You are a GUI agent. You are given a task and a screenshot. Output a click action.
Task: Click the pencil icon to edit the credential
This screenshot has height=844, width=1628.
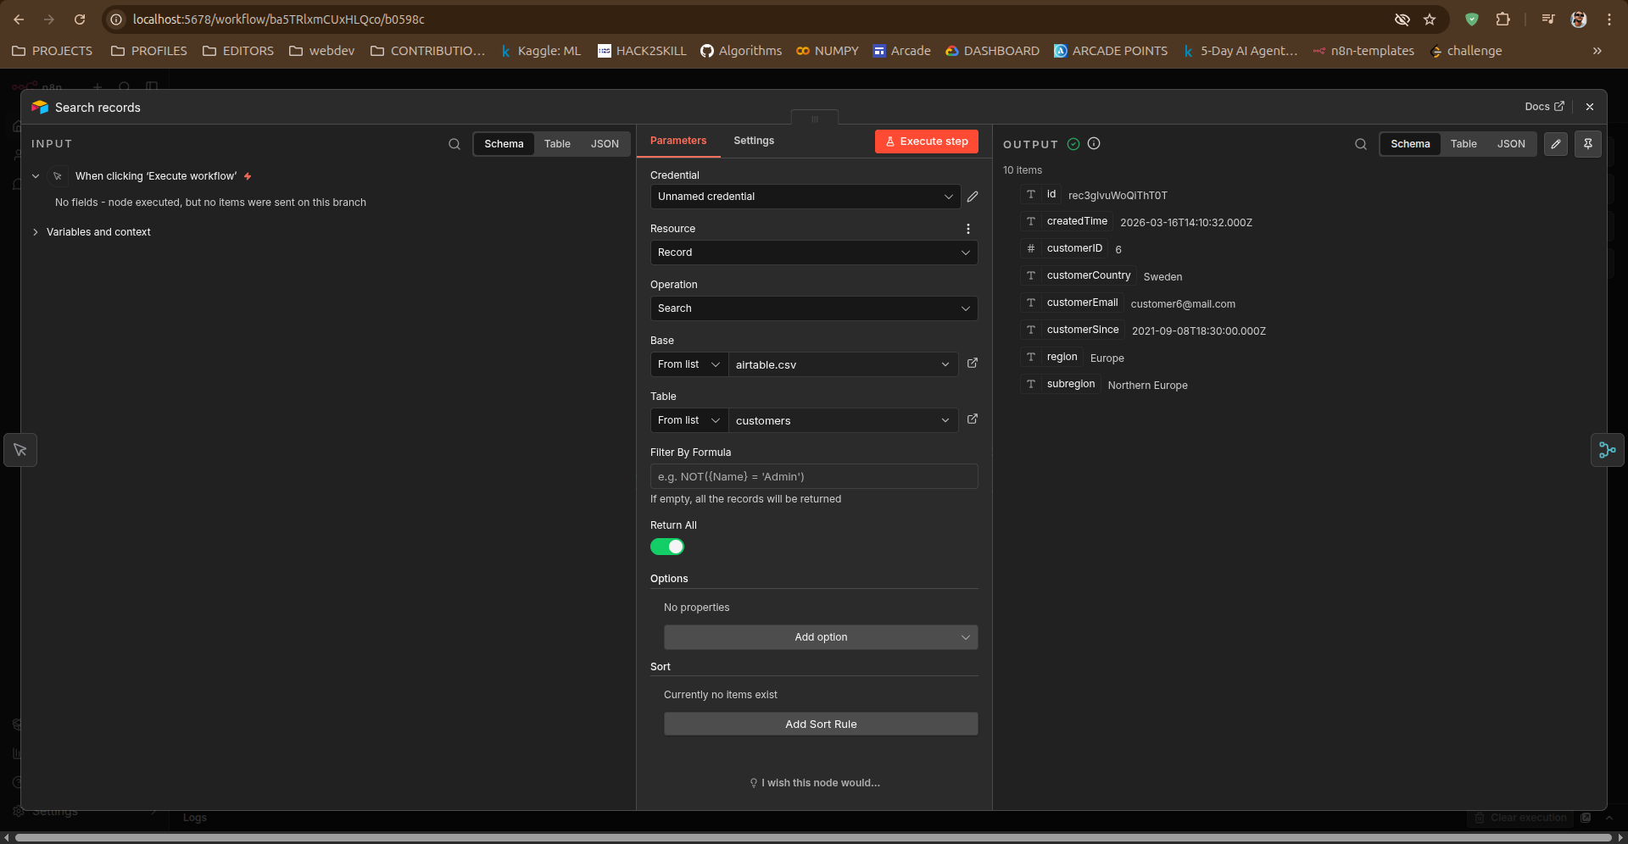pos(973,197)
